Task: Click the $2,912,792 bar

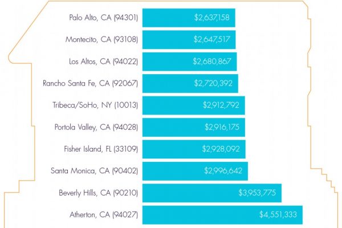Action: point(194,105)
